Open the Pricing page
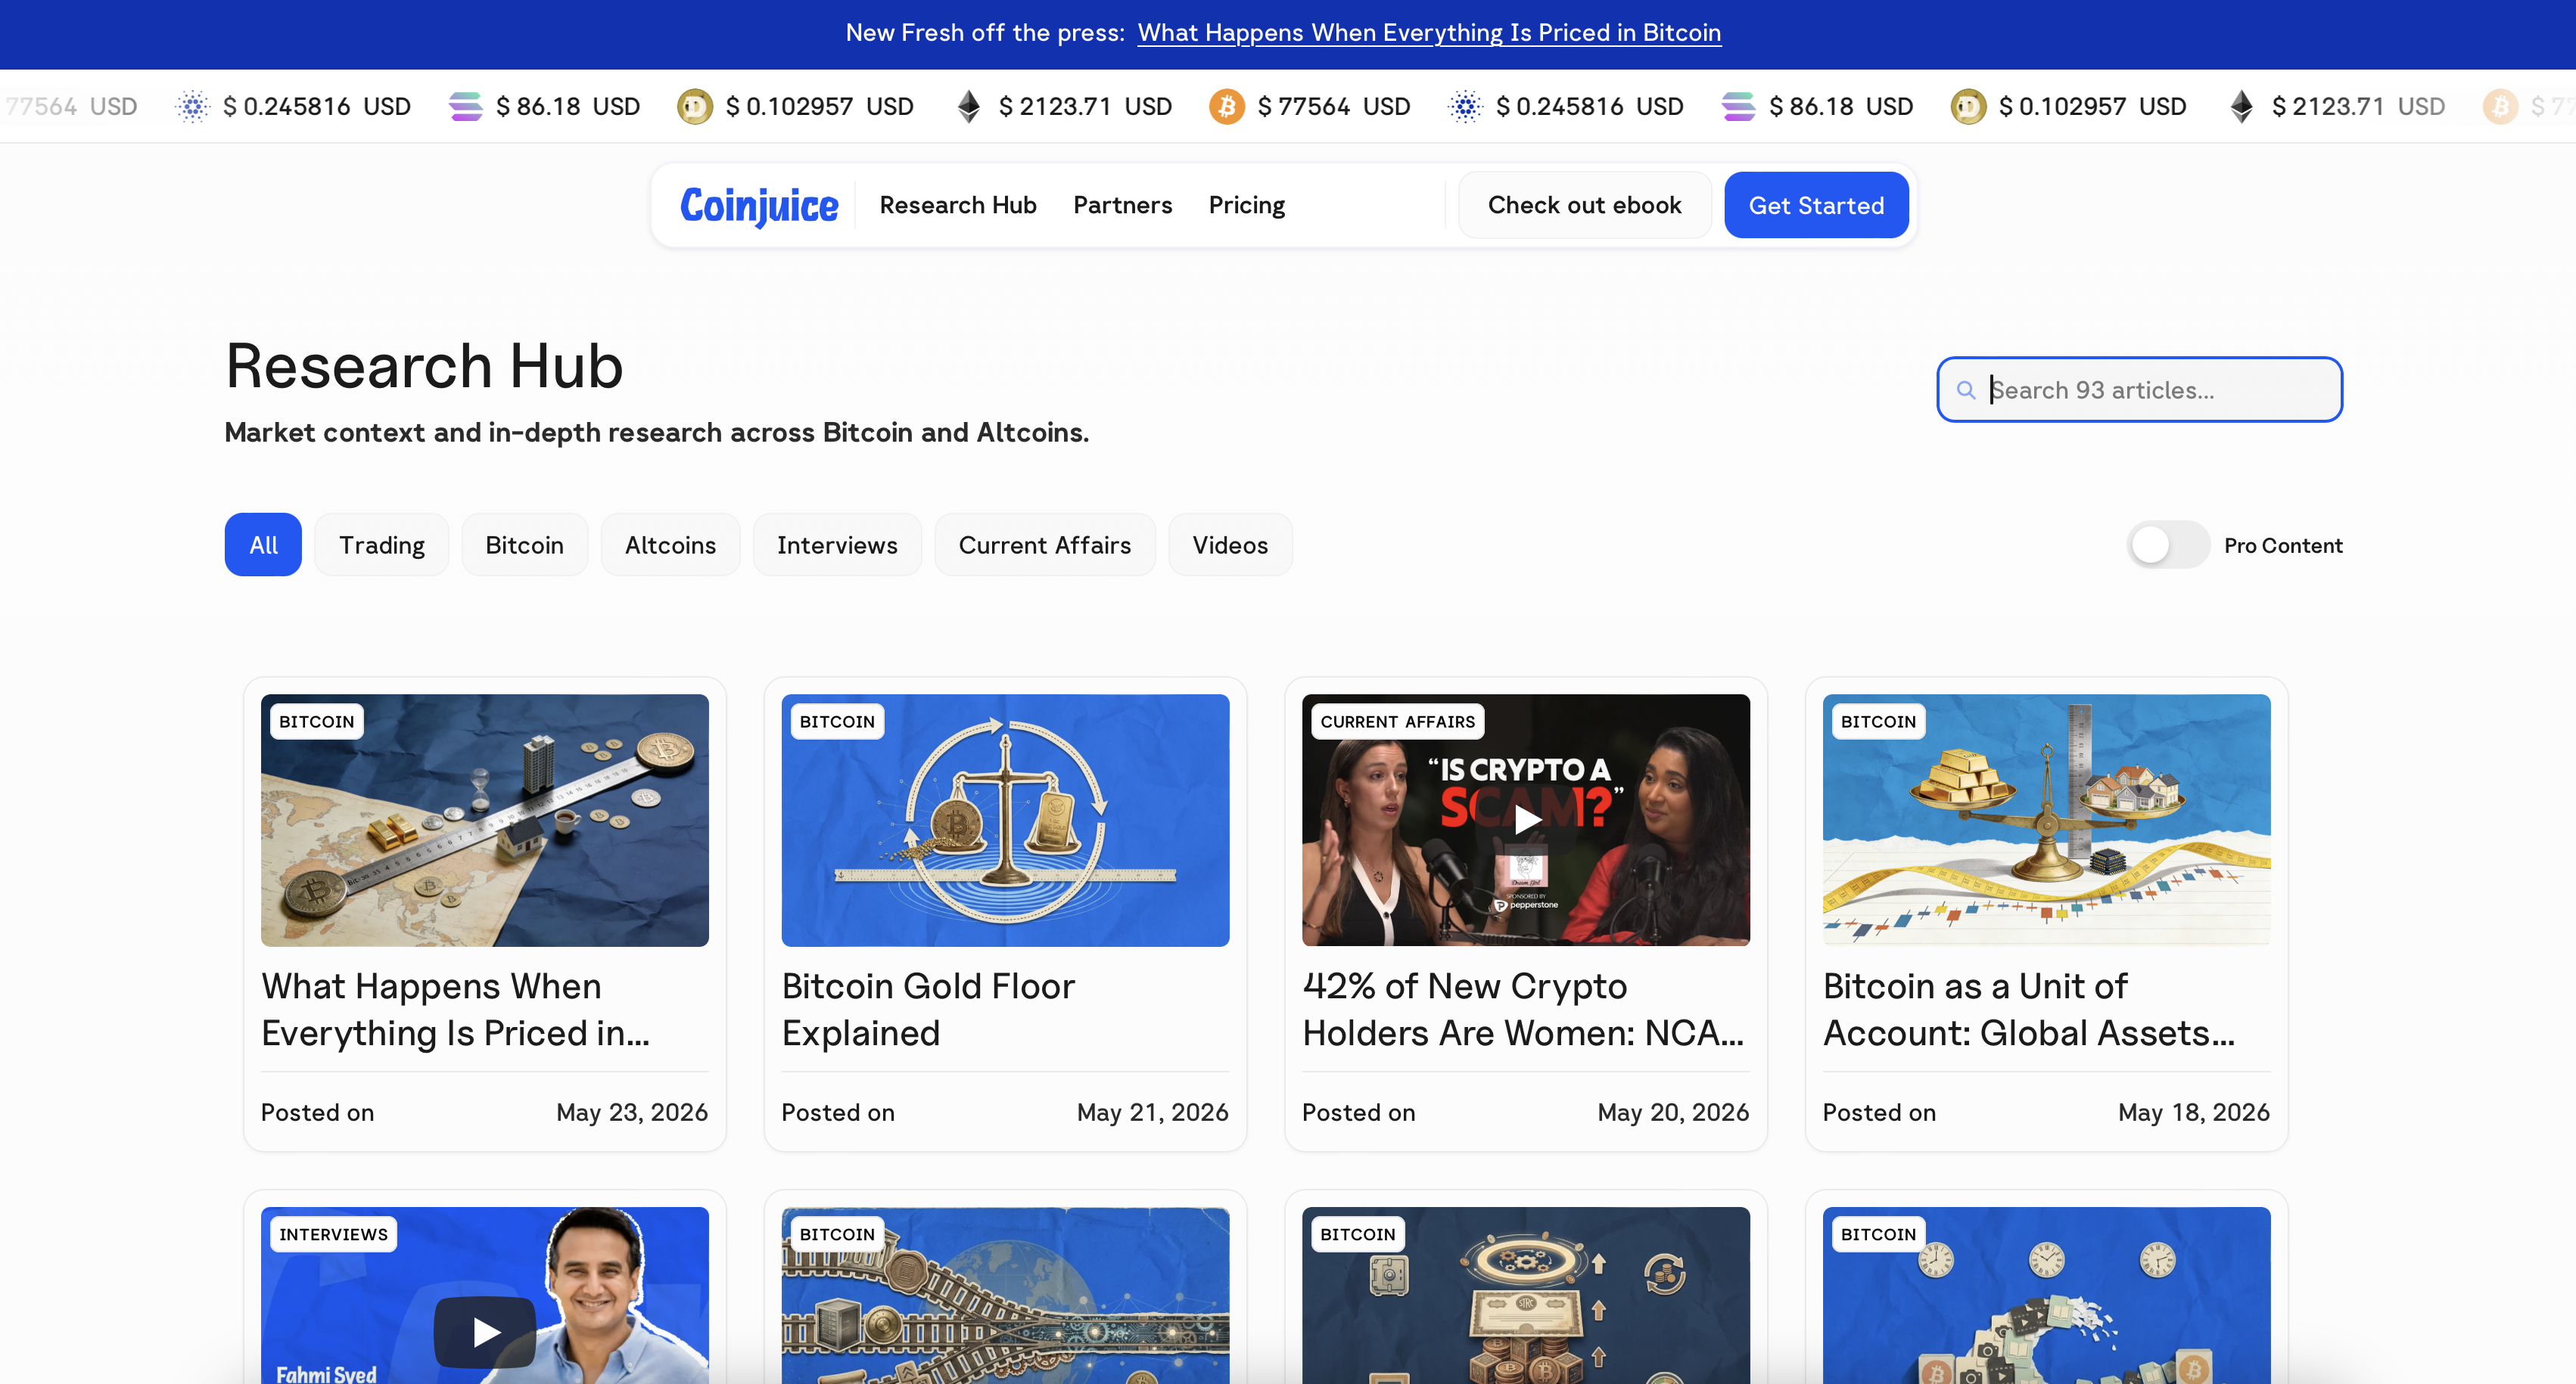Image resolution: width=2576 pixels, height=1384 pixels. [1247, 205]
